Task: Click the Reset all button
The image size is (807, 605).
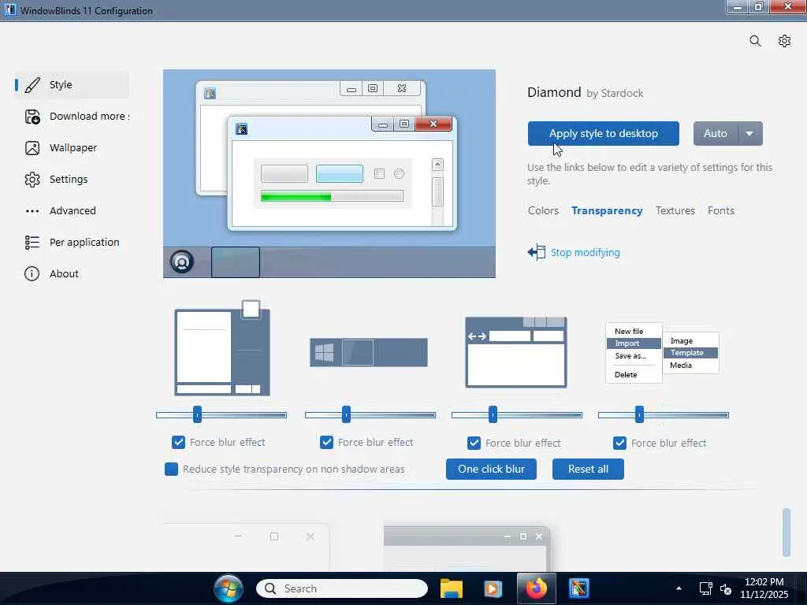Action: coord(588,470)
